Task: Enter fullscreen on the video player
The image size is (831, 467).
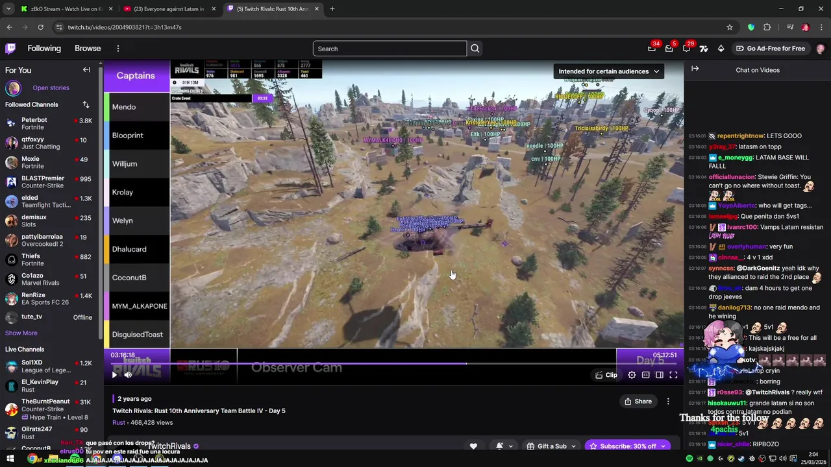Action: (673, 375)
